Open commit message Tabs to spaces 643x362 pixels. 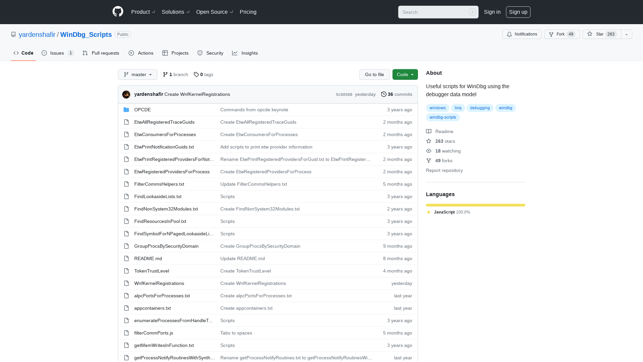[236, 333]
